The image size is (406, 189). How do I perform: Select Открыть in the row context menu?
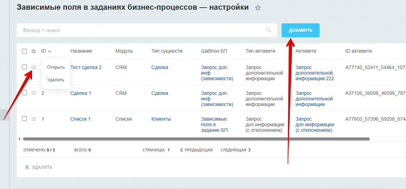click(x=56, y=67)
